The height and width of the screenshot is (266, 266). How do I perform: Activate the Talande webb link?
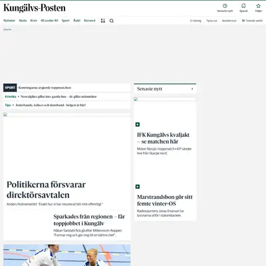pyautogui.click(x=252, y=21)
